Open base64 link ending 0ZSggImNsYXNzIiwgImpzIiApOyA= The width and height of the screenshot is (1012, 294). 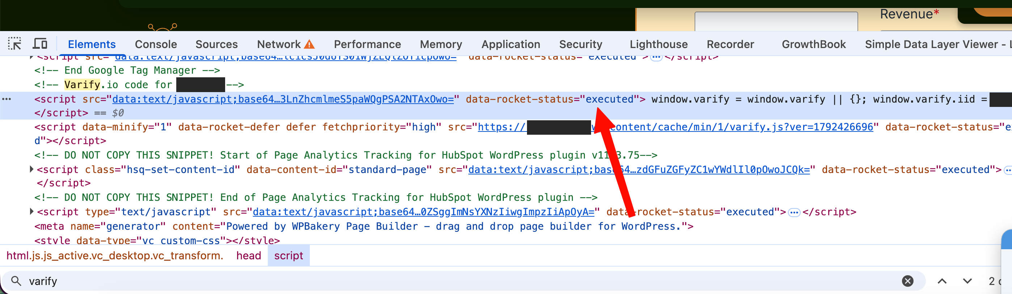tap(423, 212)
